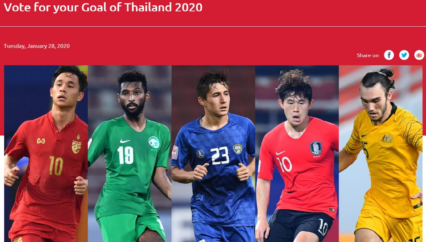
Task: Click the Share on label
Action: click(x=368, y=55)
